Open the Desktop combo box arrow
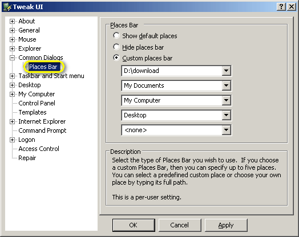This screenshot has height=237, width=299. click(x=227, y=115)
